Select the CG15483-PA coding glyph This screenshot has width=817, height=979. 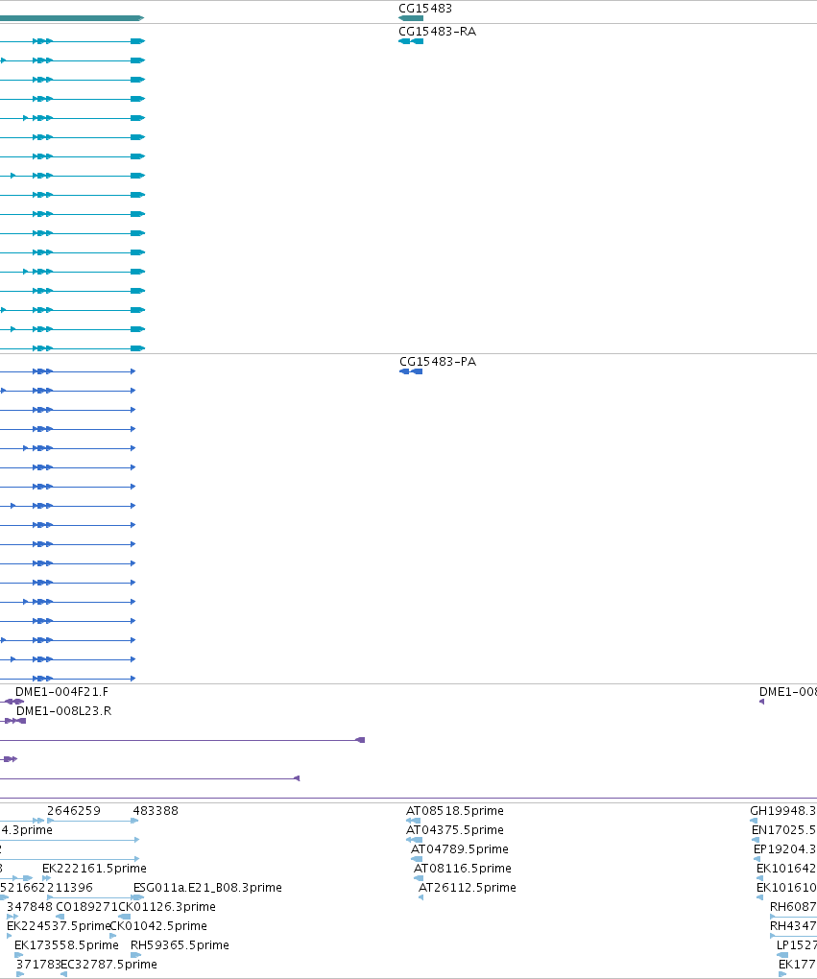[411, 371]
